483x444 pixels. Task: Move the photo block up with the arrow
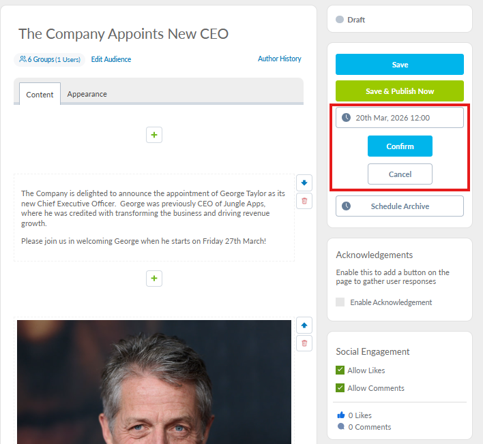point(304,326)
